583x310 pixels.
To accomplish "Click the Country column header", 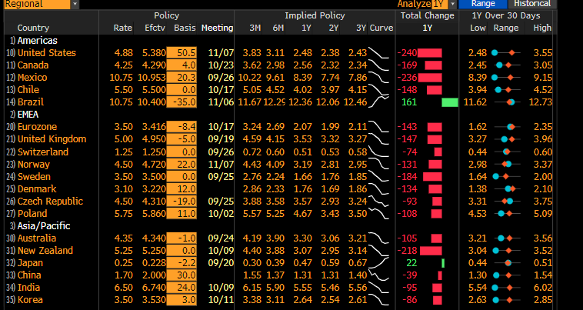I will click(33, 28).
